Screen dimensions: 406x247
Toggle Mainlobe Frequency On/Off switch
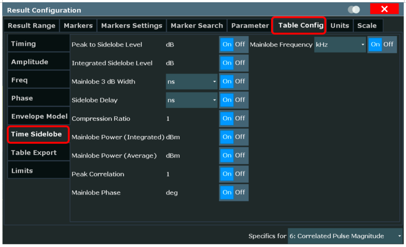click(x=382, y=44)
